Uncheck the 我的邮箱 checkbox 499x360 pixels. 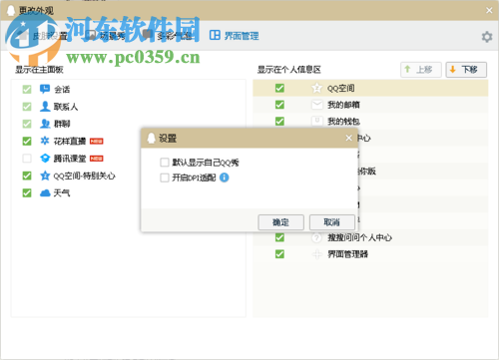pyautogui.click(x=279, y=105)
